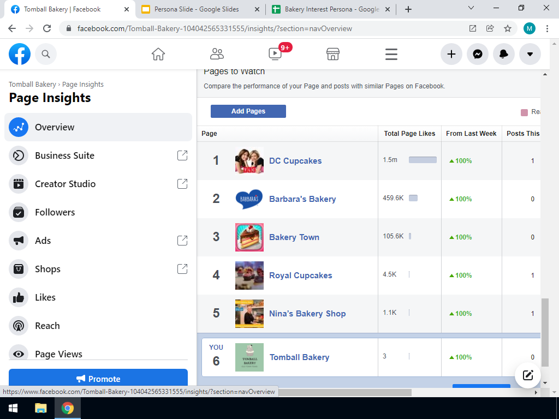This screenshot has height=419, width=559.
Task: Open Ads in the sidebar
Action: (x=98, y=241)
